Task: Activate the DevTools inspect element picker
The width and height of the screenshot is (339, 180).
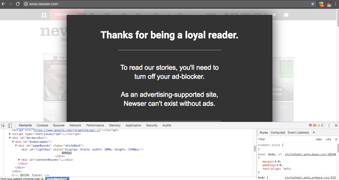Action: [x=3, y=125]
